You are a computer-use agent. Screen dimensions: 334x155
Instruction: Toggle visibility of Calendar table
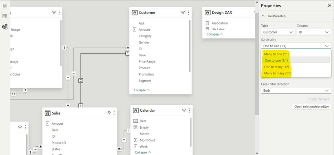pos(184,110)
